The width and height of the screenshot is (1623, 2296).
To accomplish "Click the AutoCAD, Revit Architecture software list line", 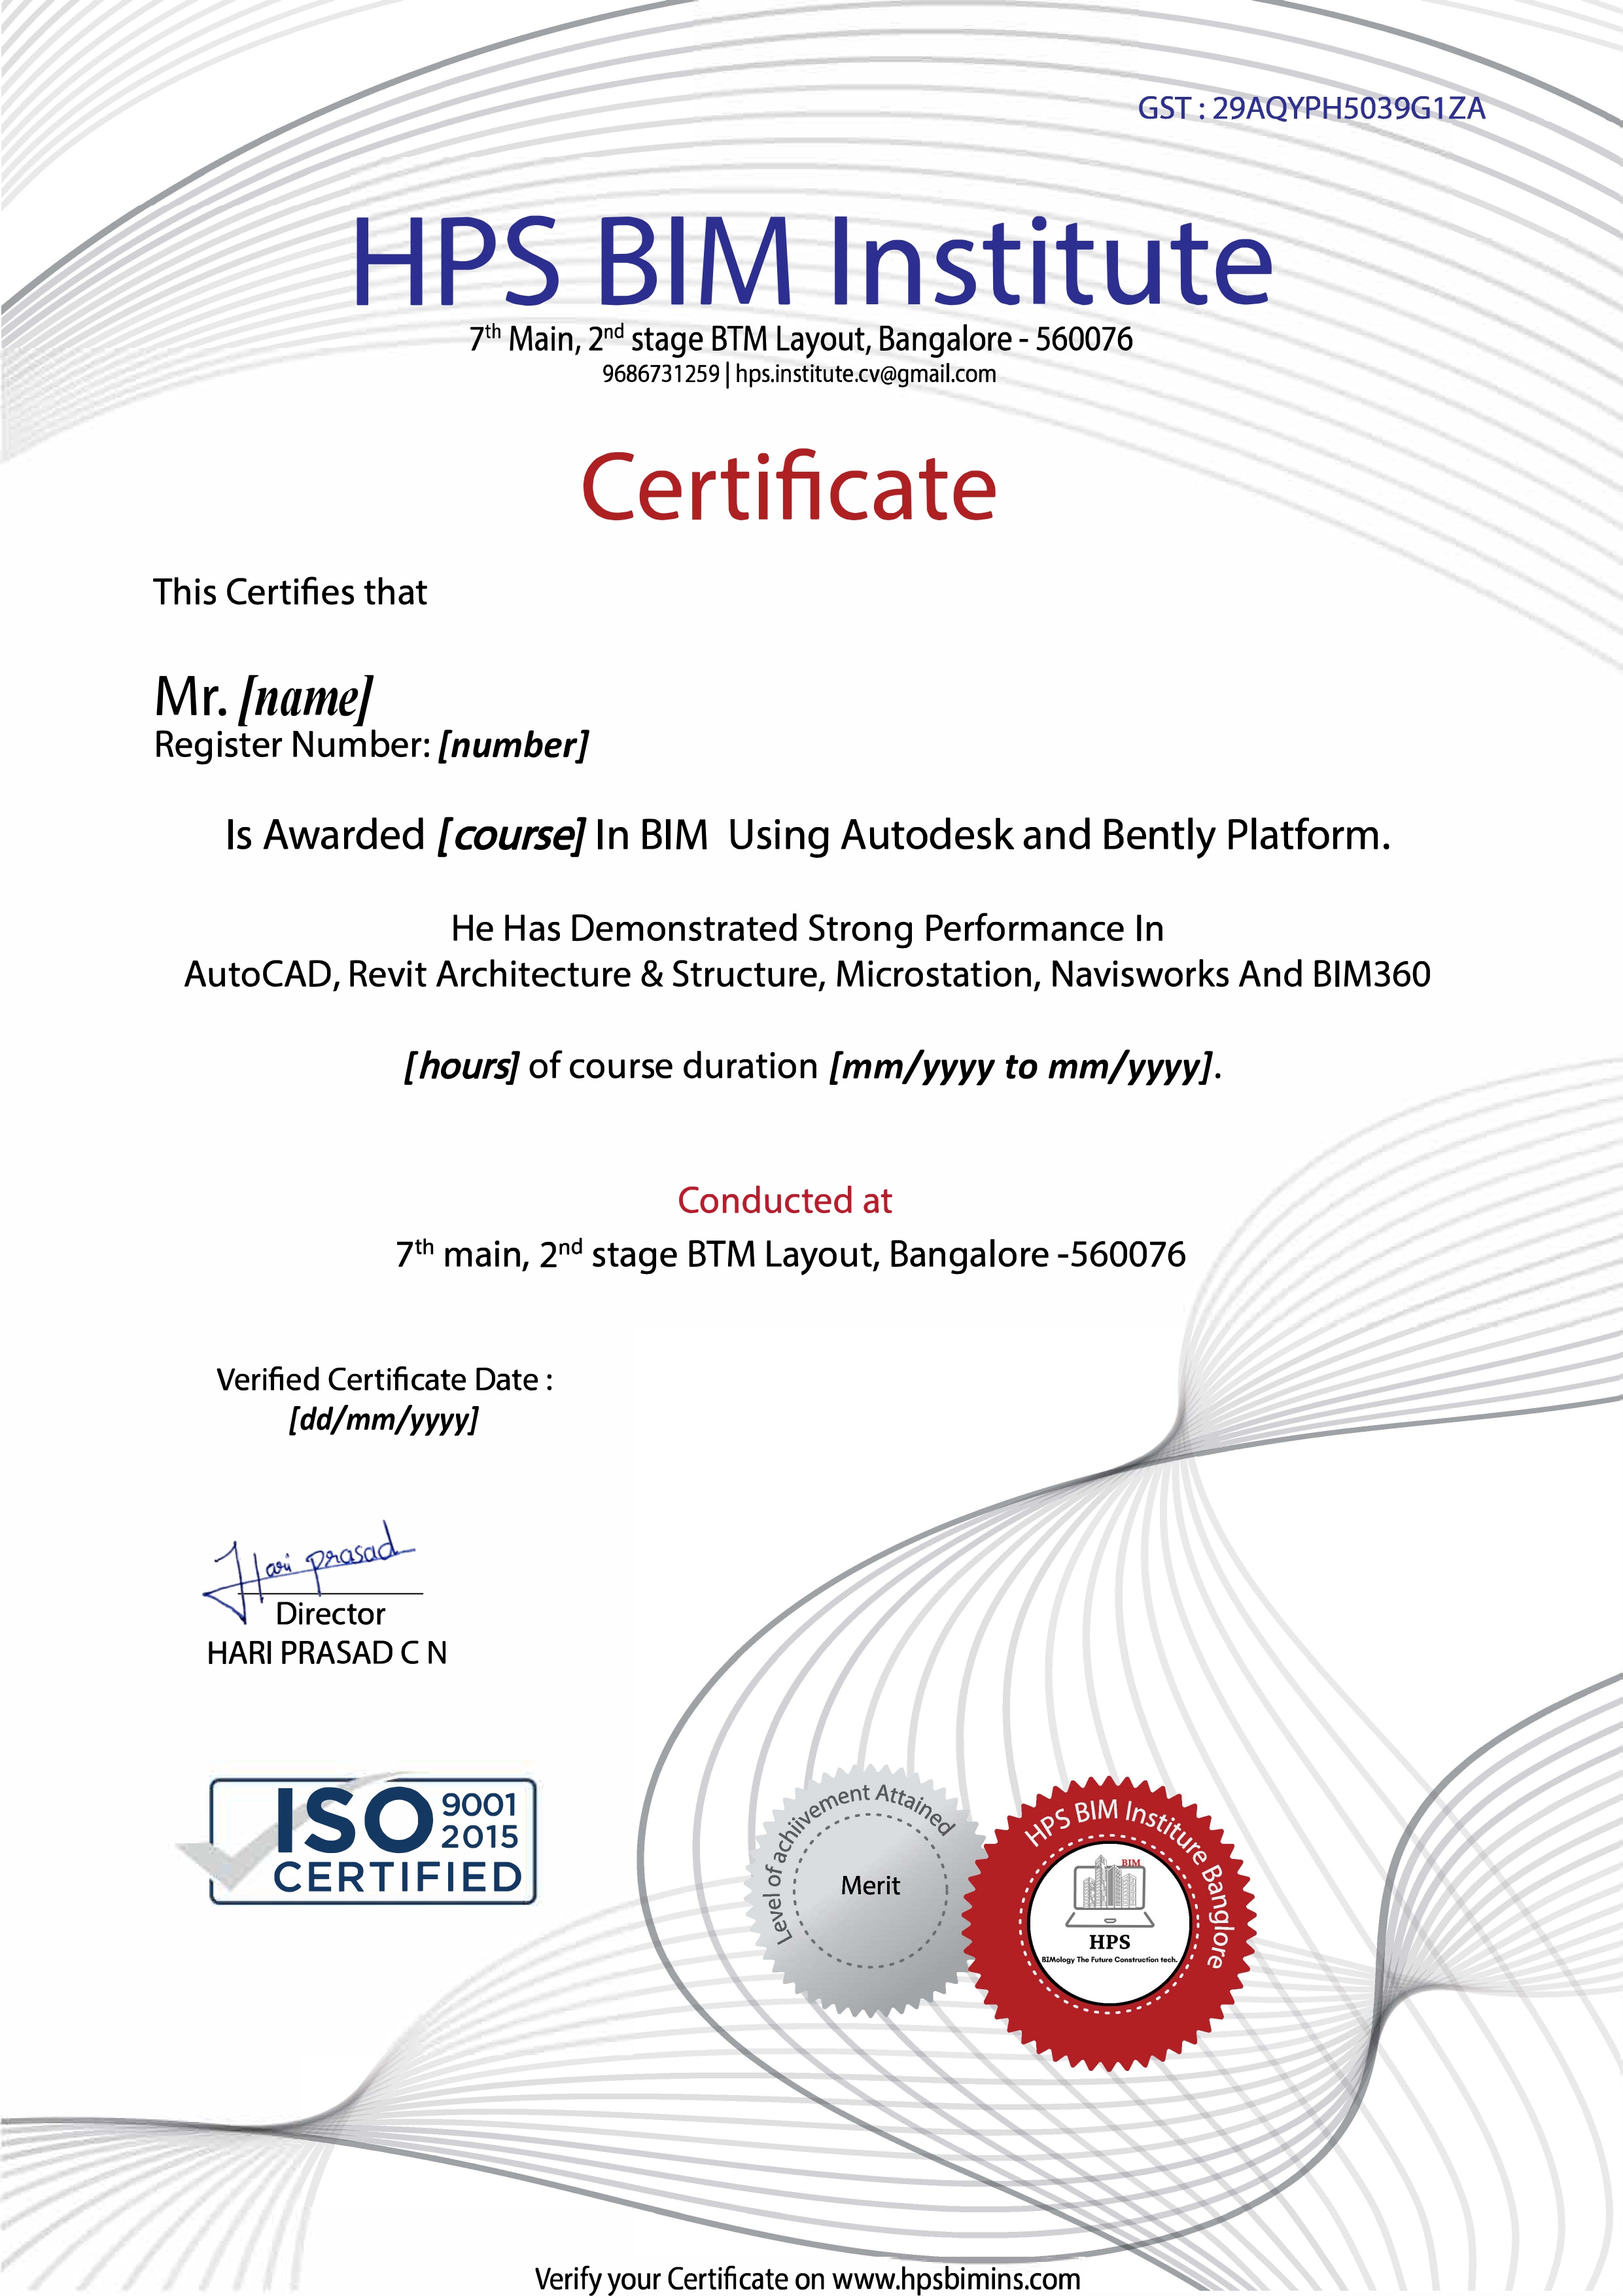I will pyautogui.click(x=807, y=974).
